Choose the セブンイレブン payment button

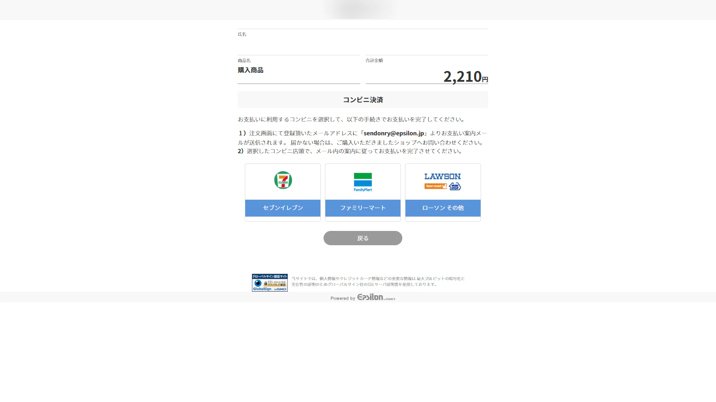(283, 208)
